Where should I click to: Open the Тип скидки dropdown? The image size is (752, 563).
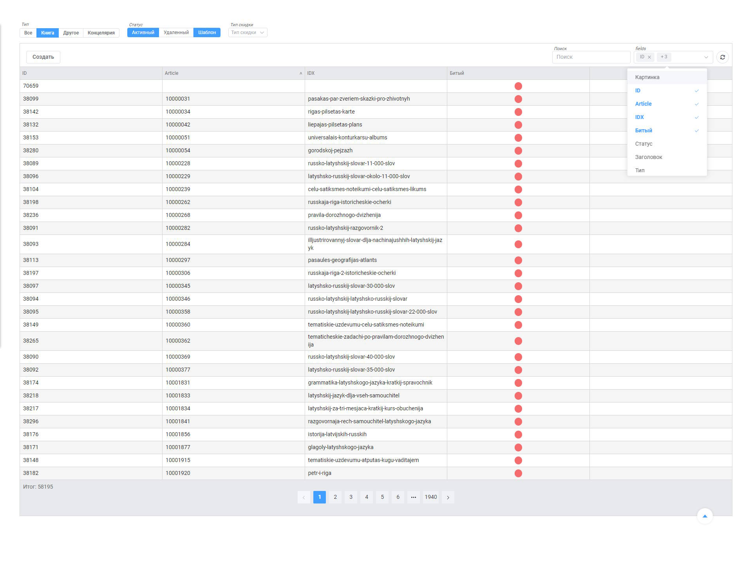click(248, 32)
